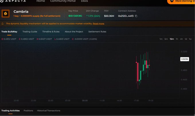This screenshot has height=116, width=195.
Task: Select the Trade BuildKey tab
Action: point(9,32)
